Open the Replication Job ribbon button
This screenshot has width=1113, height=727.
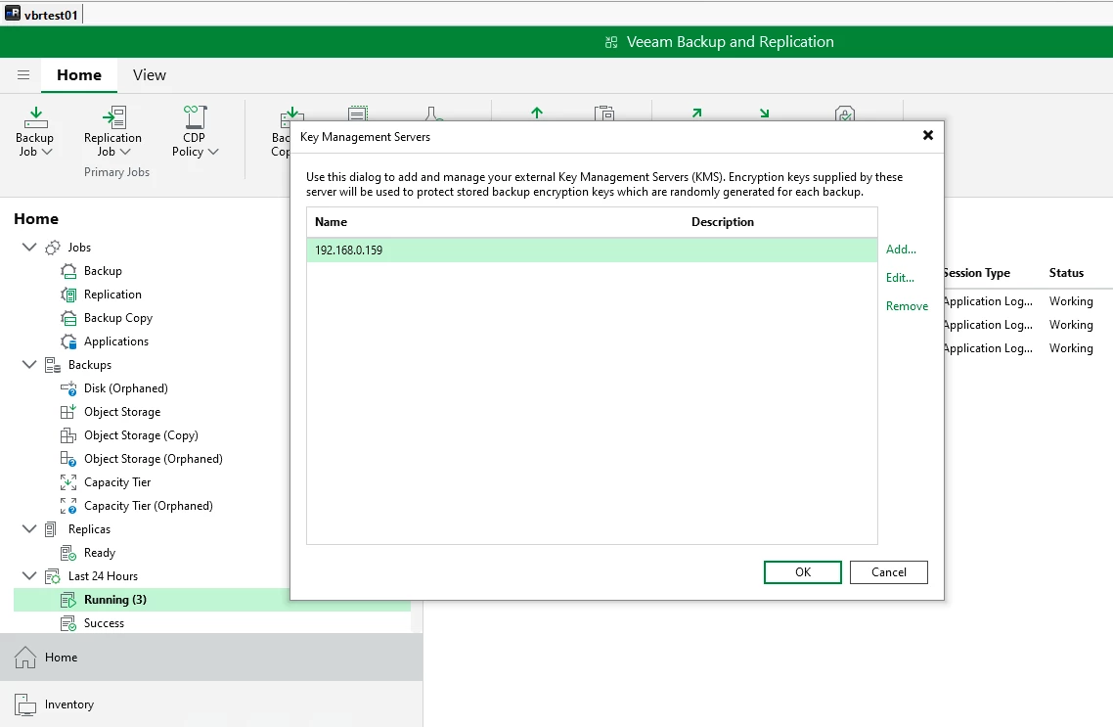(112, 132)
